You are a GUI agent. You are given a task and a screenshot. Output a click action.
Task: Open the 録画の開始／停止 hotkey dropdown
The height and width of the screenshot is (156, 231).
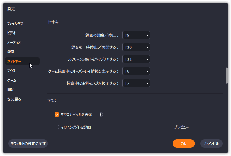[136, 35]
